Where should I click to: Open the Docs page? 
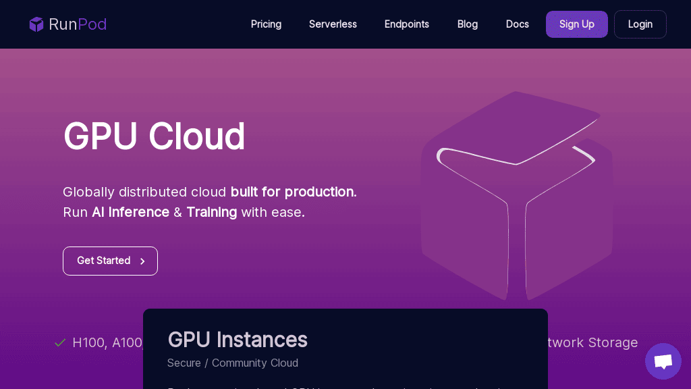pos(517,24)
